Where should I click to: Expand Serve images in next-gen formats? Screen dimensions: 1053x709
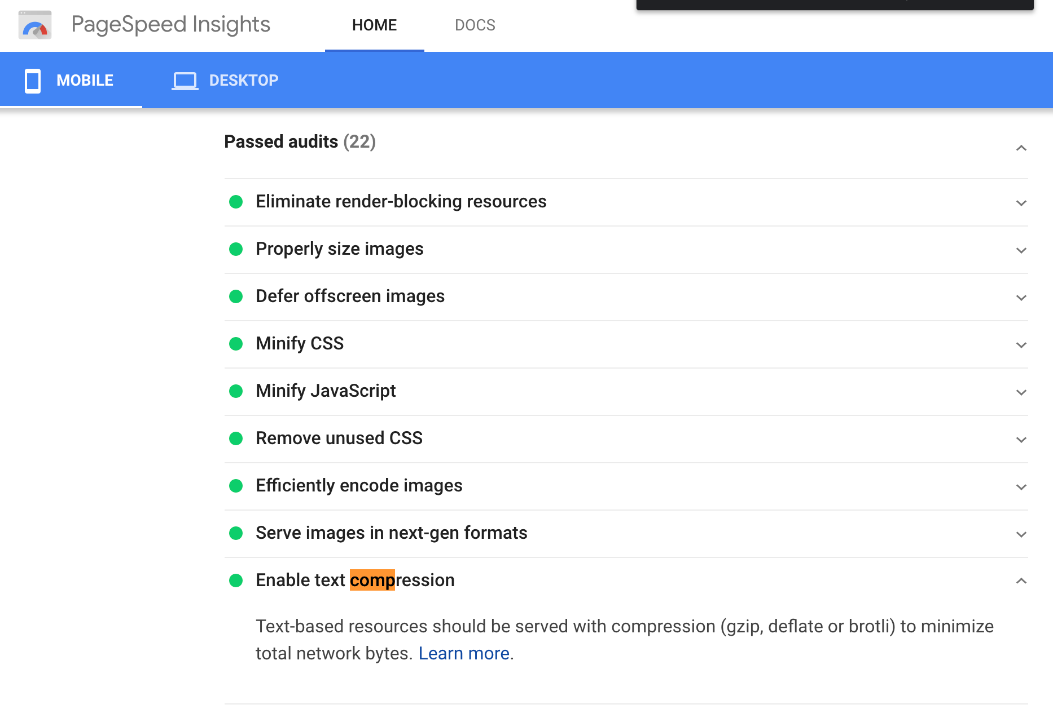[1021, 534]
